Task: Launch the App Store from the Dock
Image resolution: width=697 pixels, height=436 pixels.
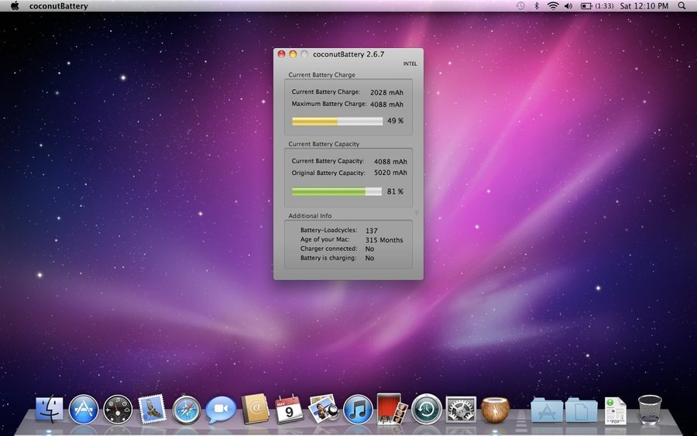Action: coord(84,410)
